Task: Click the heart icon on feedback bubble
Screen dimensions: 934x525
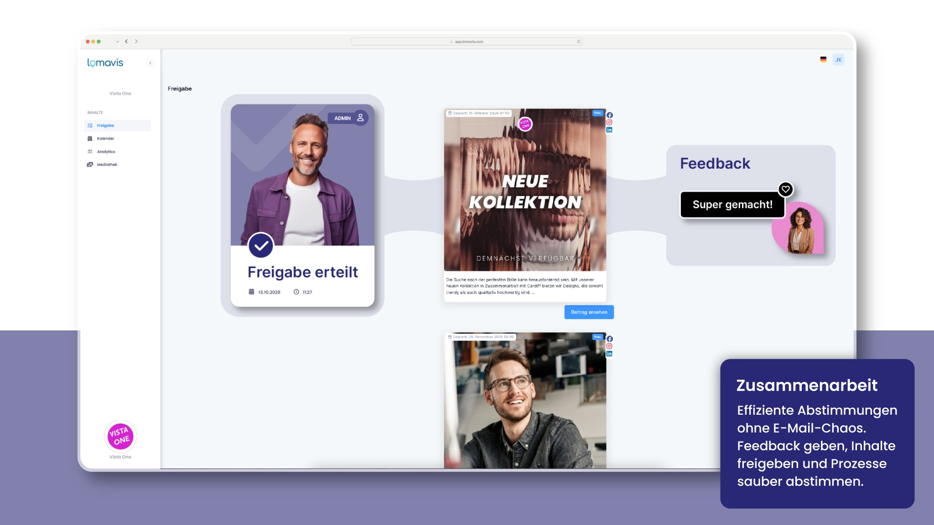Action: 785,189
